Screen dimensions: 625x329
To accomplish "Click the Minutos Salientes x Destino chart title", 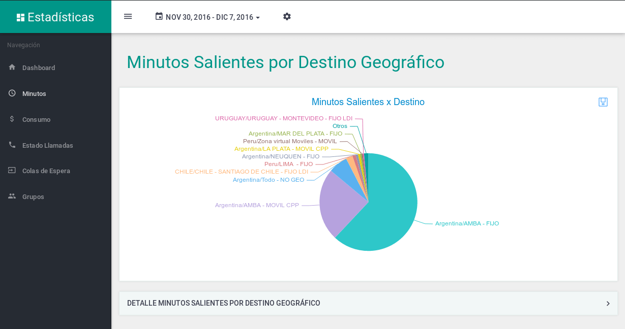I will point(368,102).
